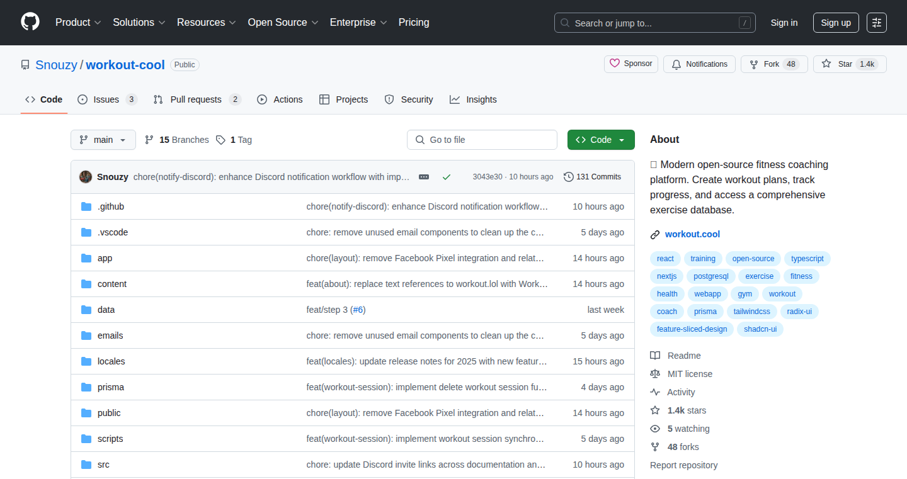Screen dimensions: 907x479
Task: Open the data folder name
Action: tap(106, 310)
